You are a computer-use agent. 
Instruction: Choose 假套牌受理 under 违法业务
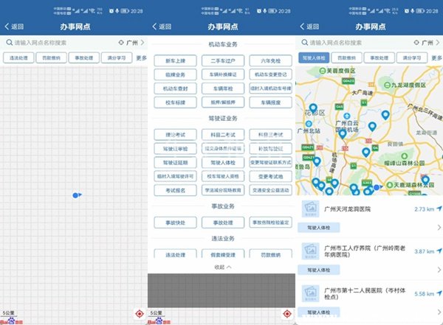221,253
